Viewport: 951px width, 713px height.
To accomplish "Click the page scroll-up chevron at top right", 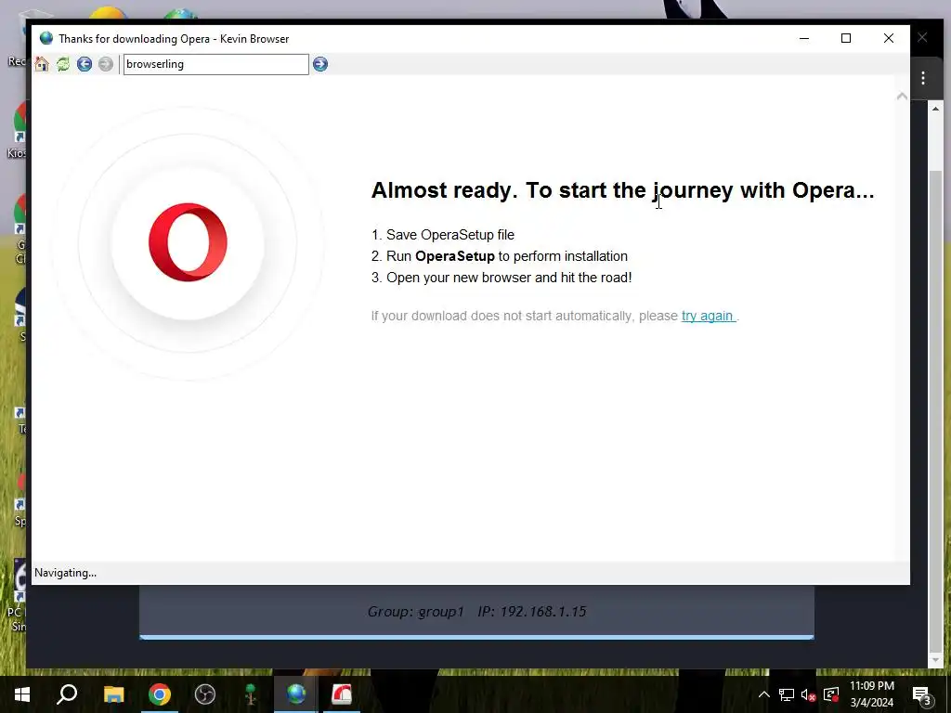I will (902, 96).
